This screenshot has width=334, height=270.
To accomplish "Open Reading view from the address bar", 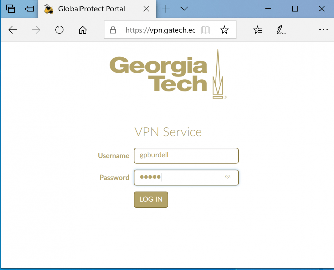I will click(x=205, y=30).
